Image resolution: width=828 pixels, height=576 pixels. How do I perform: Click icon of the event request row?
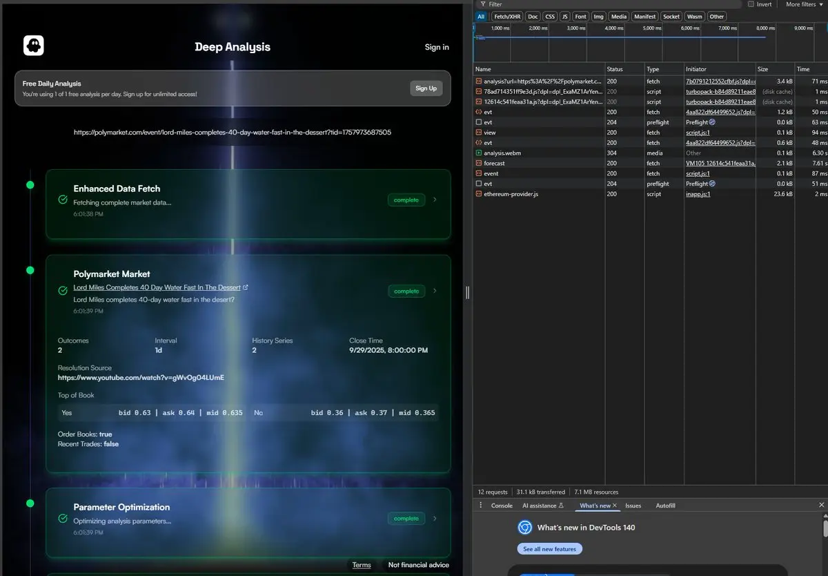(x=479, y=173)
